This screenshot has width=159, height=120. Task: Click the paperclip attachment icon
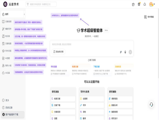121,52
